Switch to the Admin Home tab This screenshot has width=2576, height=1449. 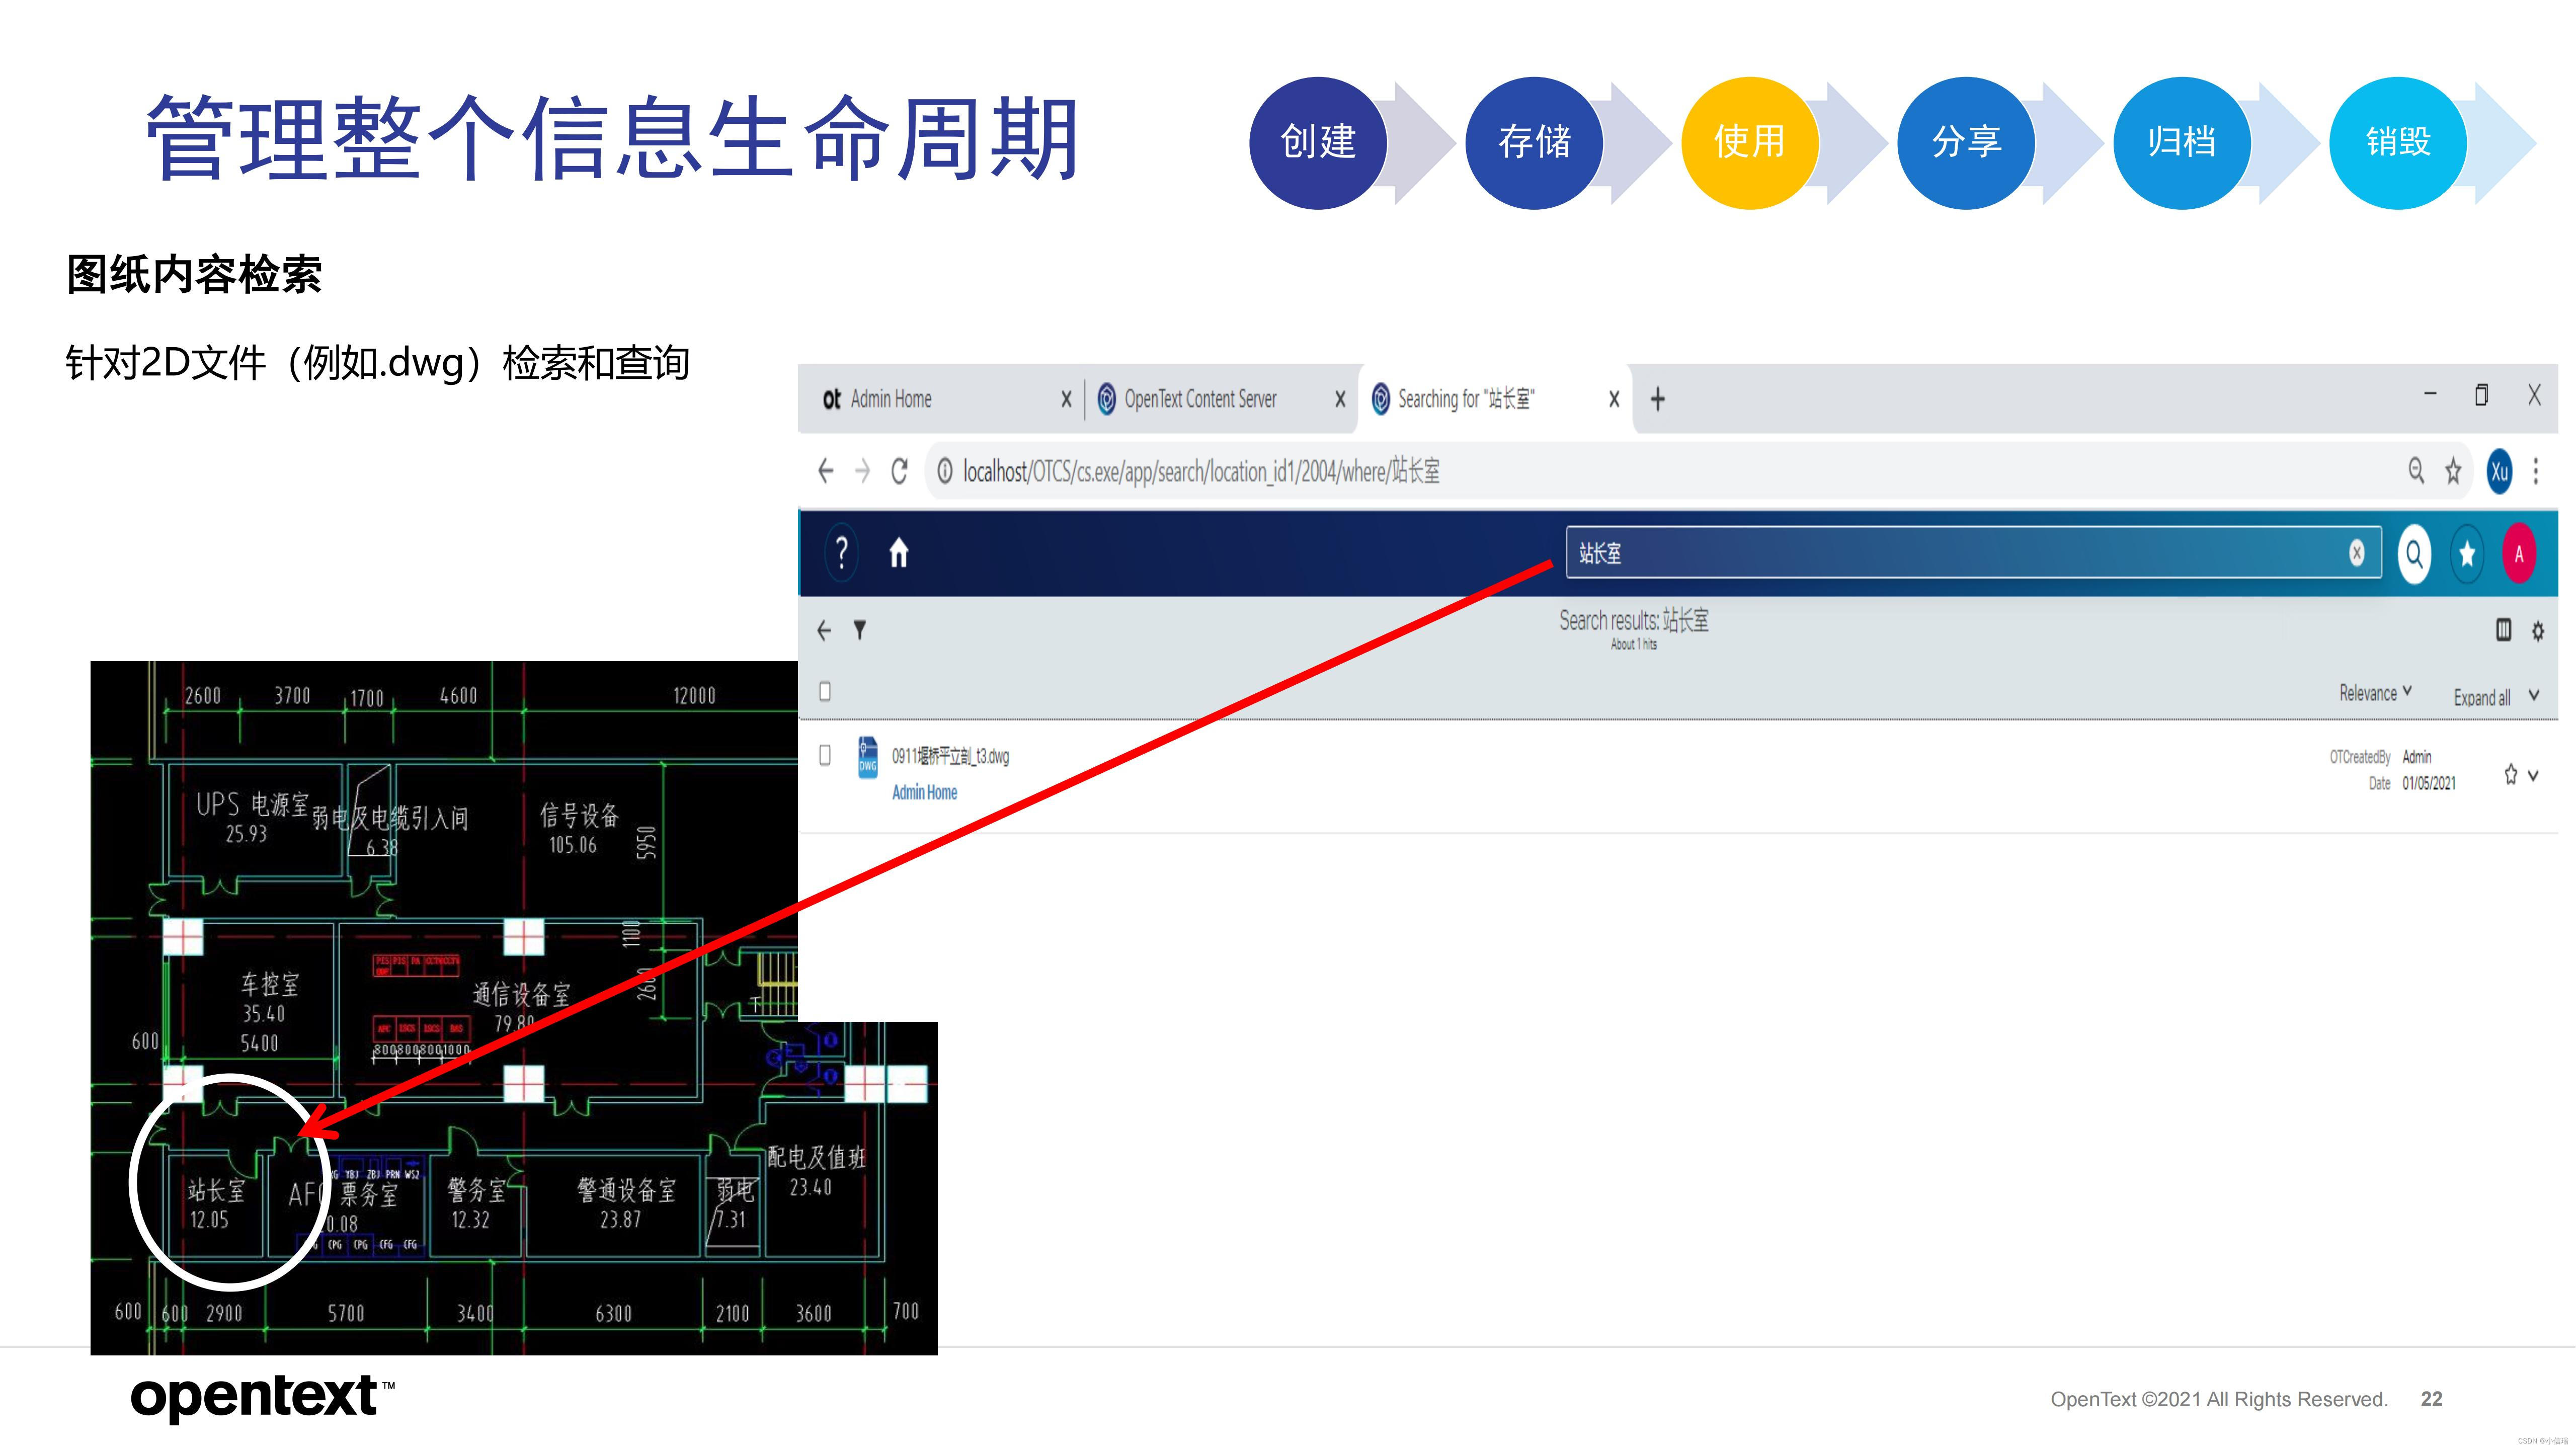coord(890,399)
